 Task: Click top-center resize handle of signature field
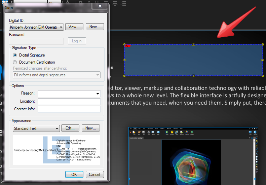tap(193, 45)
